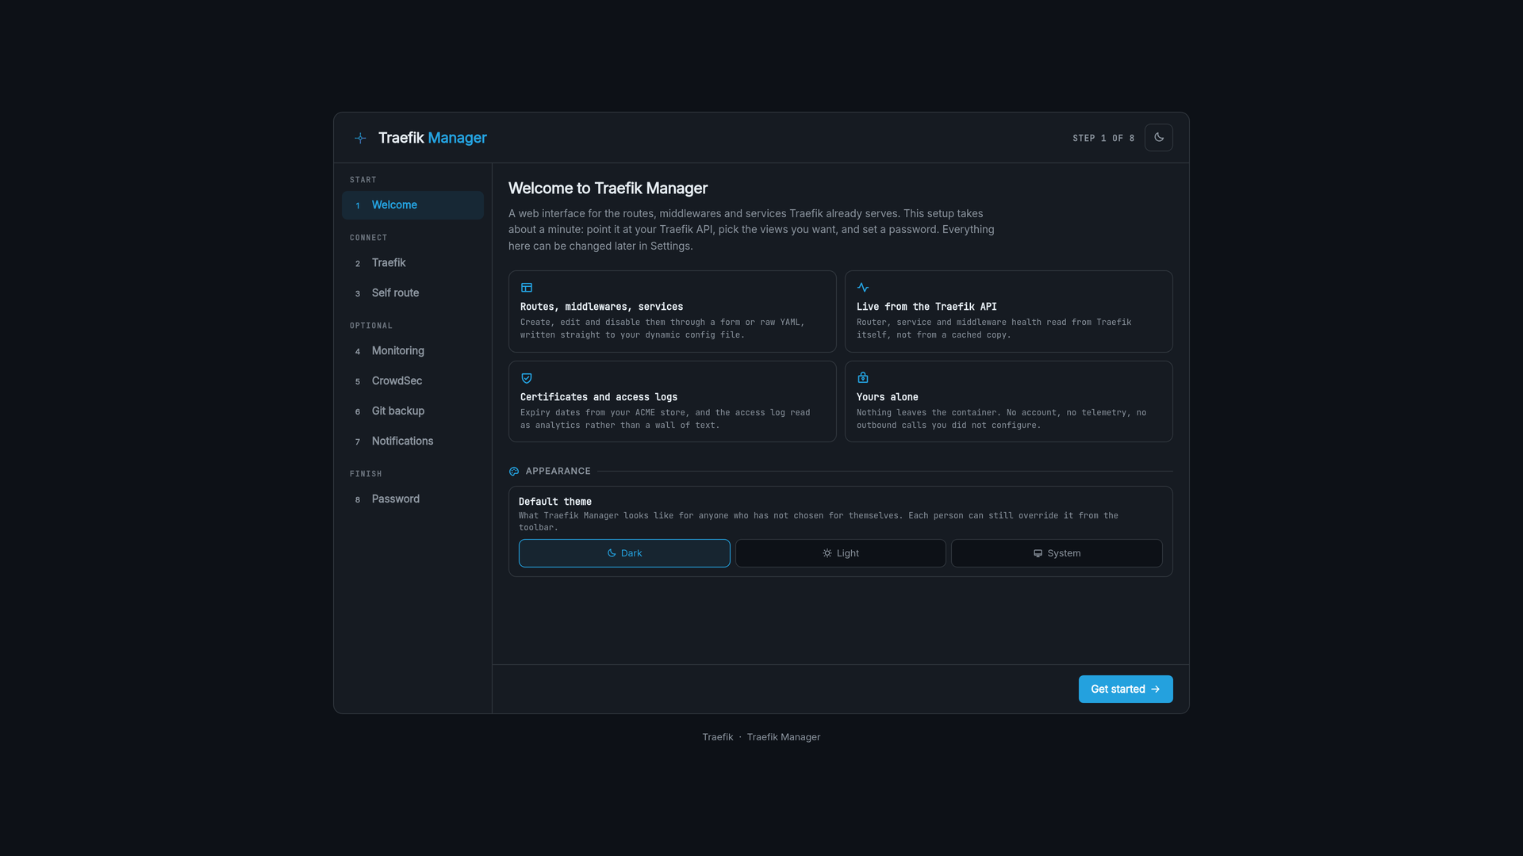Click the Default theme label

click(x=555, y=502)
